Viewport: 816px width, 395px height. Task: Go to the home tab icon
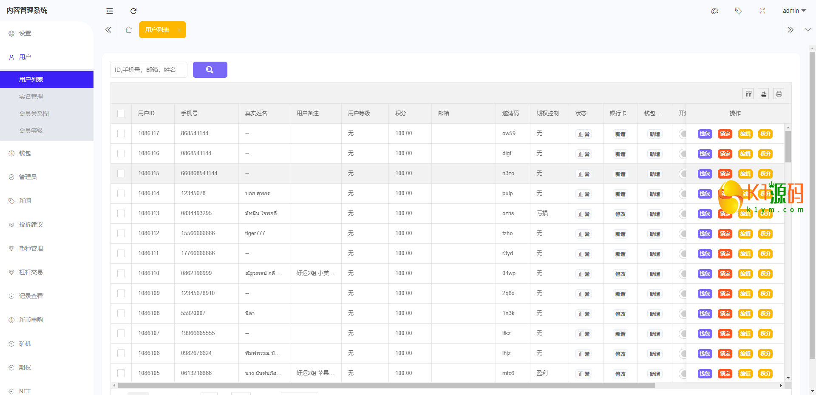coord(129,30)
